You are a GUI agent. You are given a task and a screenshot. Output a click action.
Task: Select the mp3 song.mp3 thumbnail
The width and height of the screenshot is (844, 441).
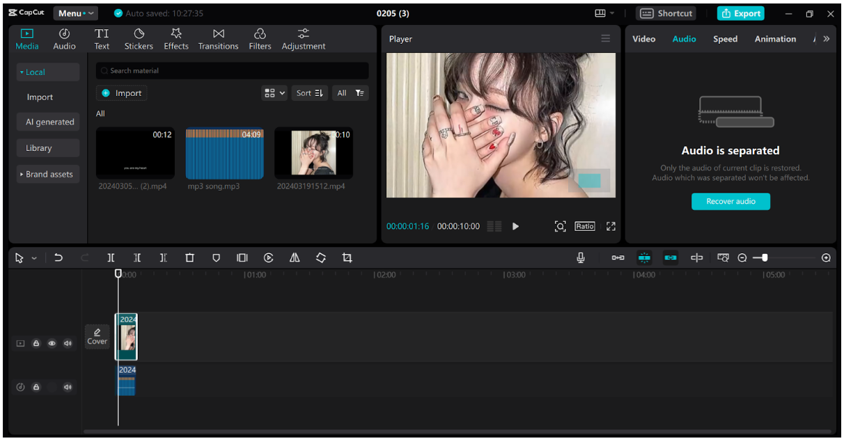coord(224,153)
